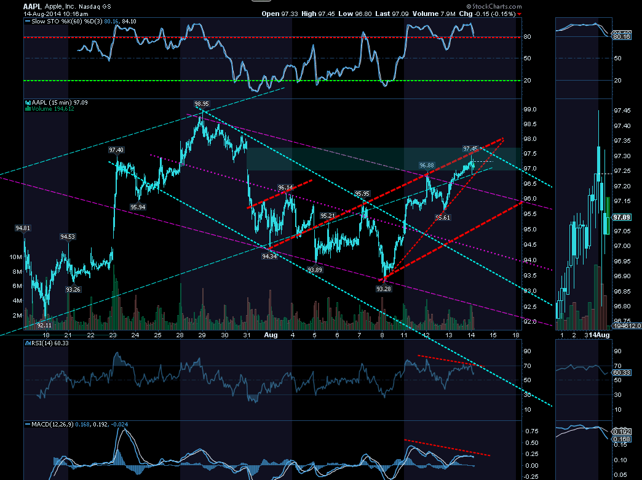
Task: Click the volume bars icon beside Volume legend
Action: tap(28, 109)
